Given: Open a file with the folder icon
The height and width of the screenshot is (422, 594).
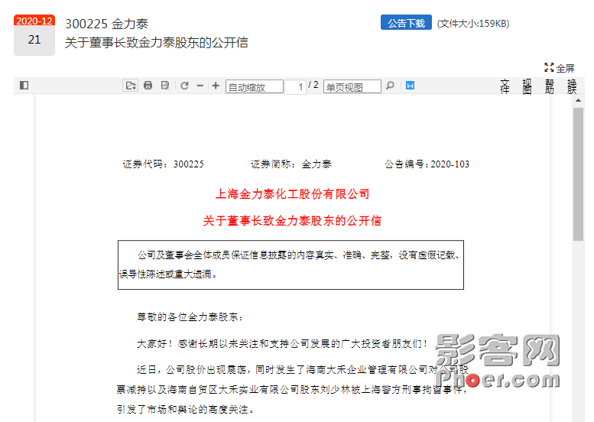Looking at the screenshot, I should click(130, 86).
